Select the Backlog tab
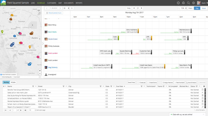208x116 pixels. 6,82
